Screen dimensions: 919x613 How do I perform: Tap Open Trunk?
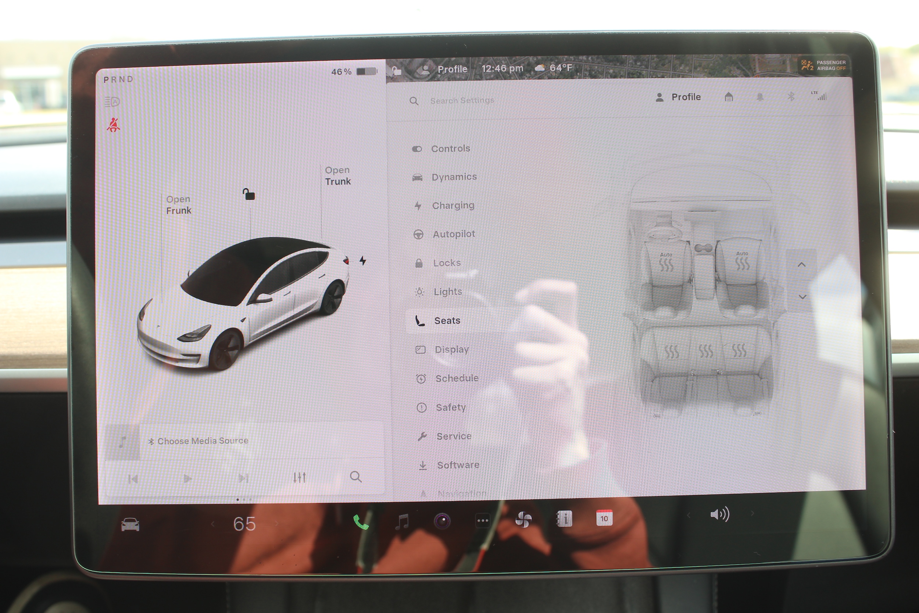[x=337, y=176]
